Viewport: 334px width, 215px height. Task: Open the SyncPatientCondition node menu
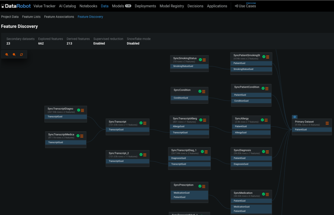[267, 89]
